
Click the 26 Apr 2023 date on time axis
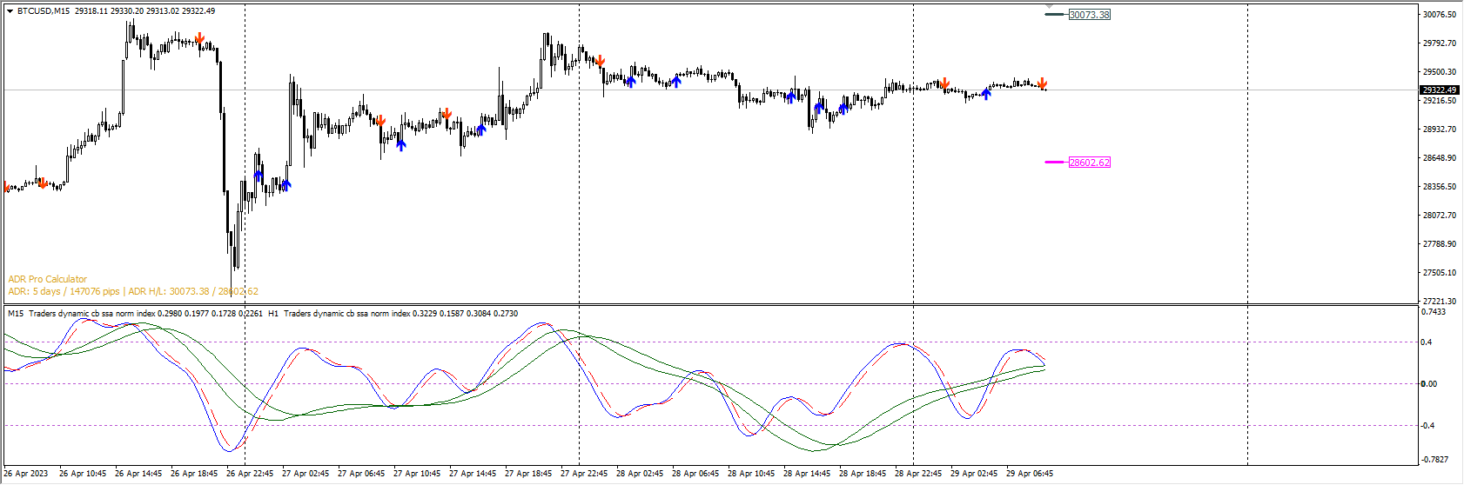[x=26, y=474]
